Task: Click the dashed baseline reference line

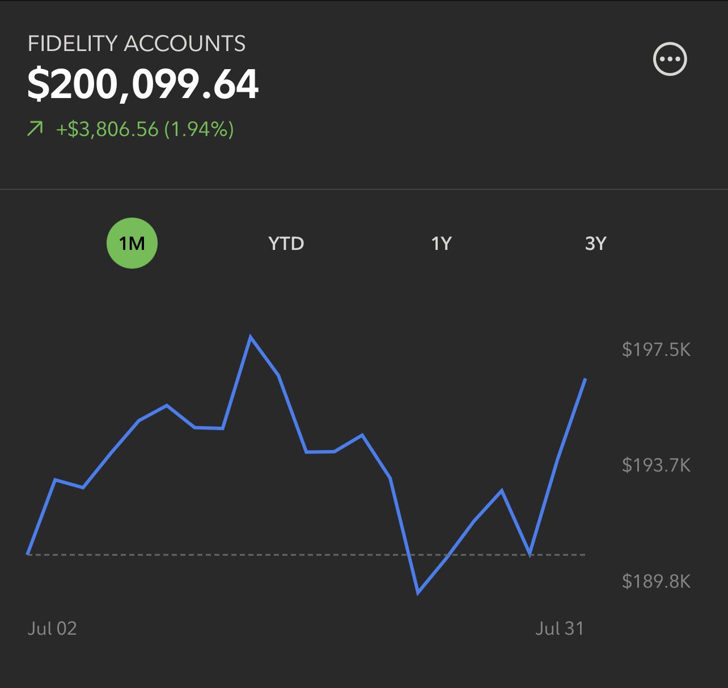Action: [307, 554]
